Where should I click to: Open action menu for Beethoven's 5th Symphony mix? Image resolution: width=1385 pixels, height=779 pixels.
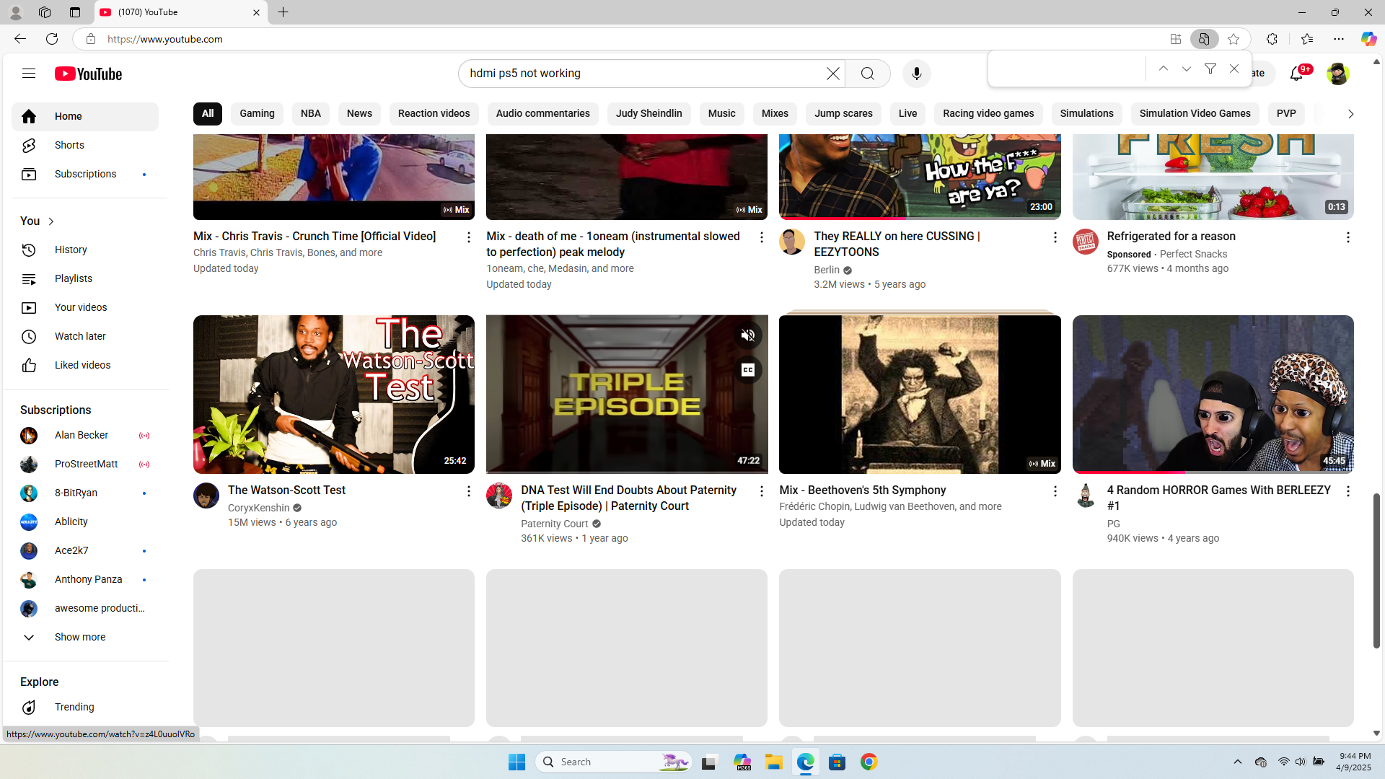1055,491
